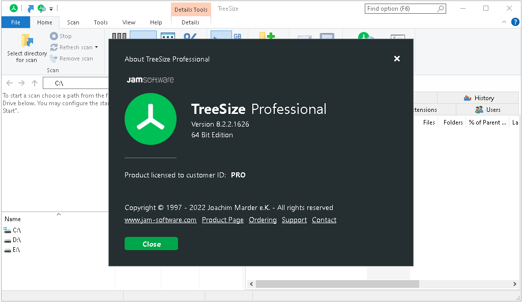Viewport: 522px width, 302px height.
Task: Click the folder with green plus icon
Action: (267, 35)
